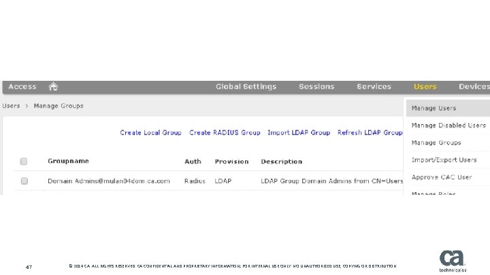The width and height of the screenshot is (490, 275).
Task: Click Import LDAP Group link
Action: click(x=299, y=133)
